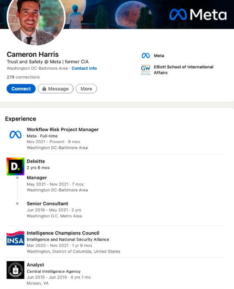234x289 pixels.
Task: Click the Cameron Harris name heading
Action: 33,54
